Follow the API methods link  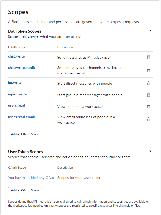[x=41, y=202]
